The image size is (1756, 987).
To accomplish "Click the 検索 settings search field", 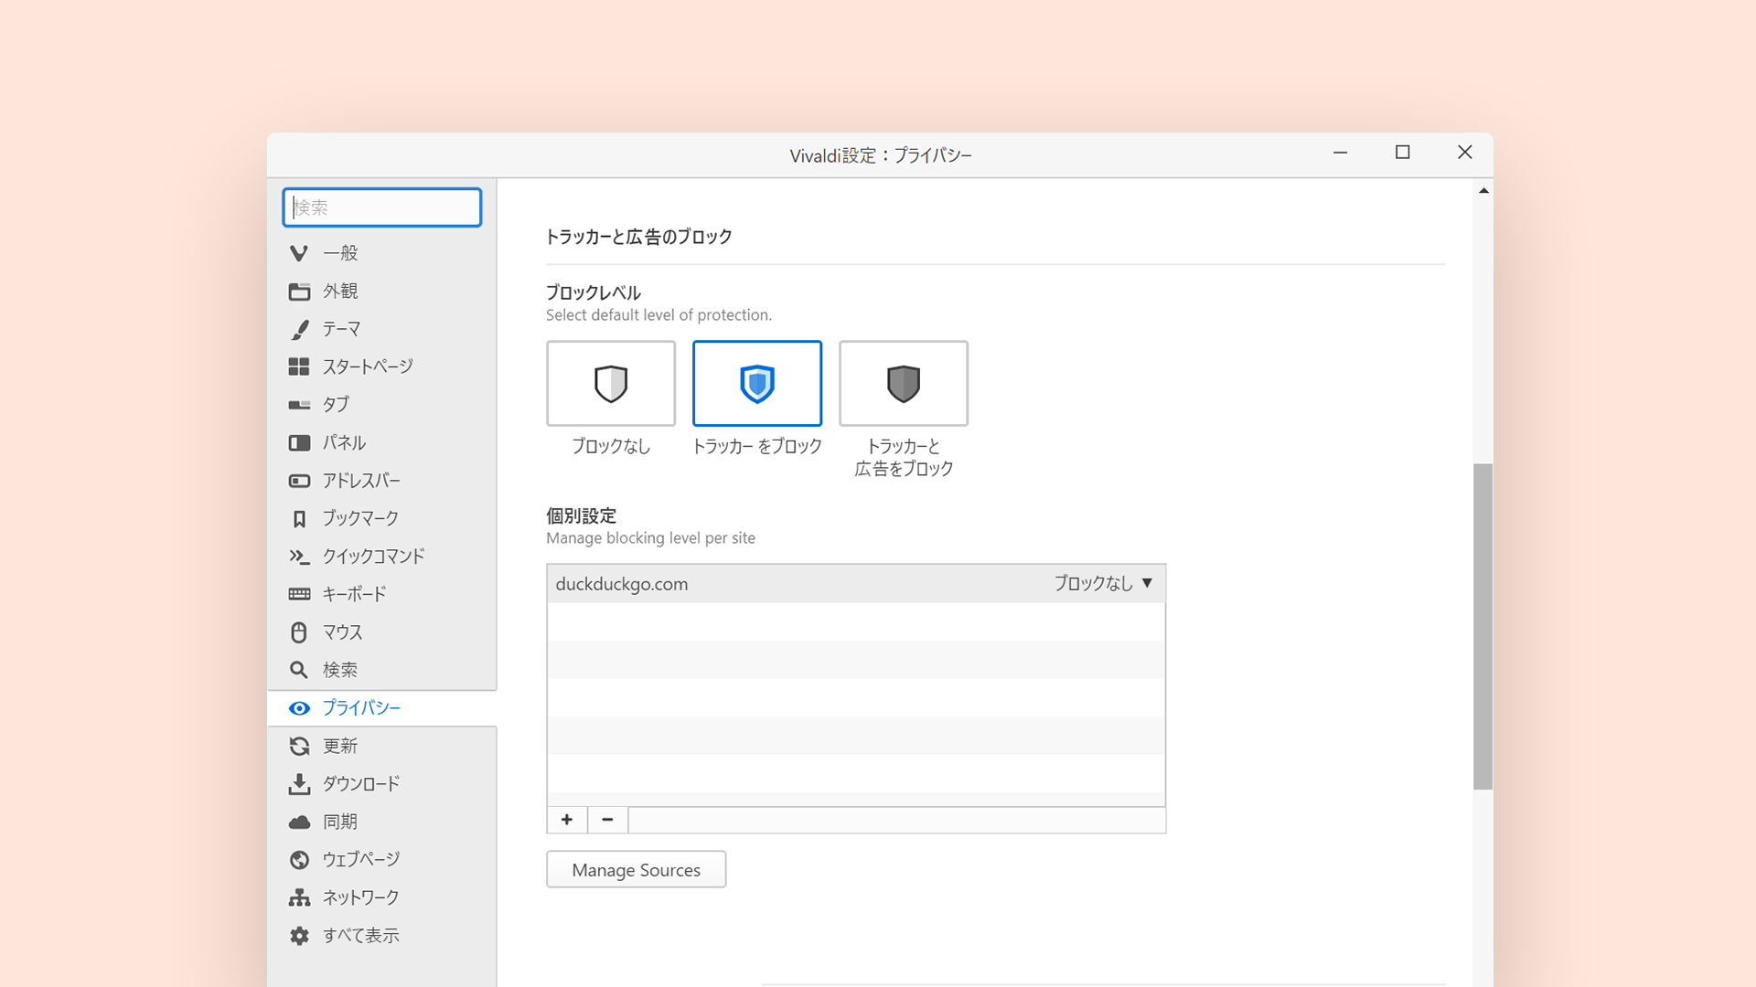I will 382,207.
